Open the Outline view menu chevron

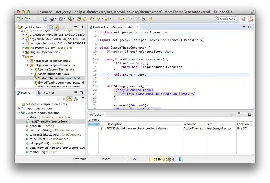click(83, 98)
